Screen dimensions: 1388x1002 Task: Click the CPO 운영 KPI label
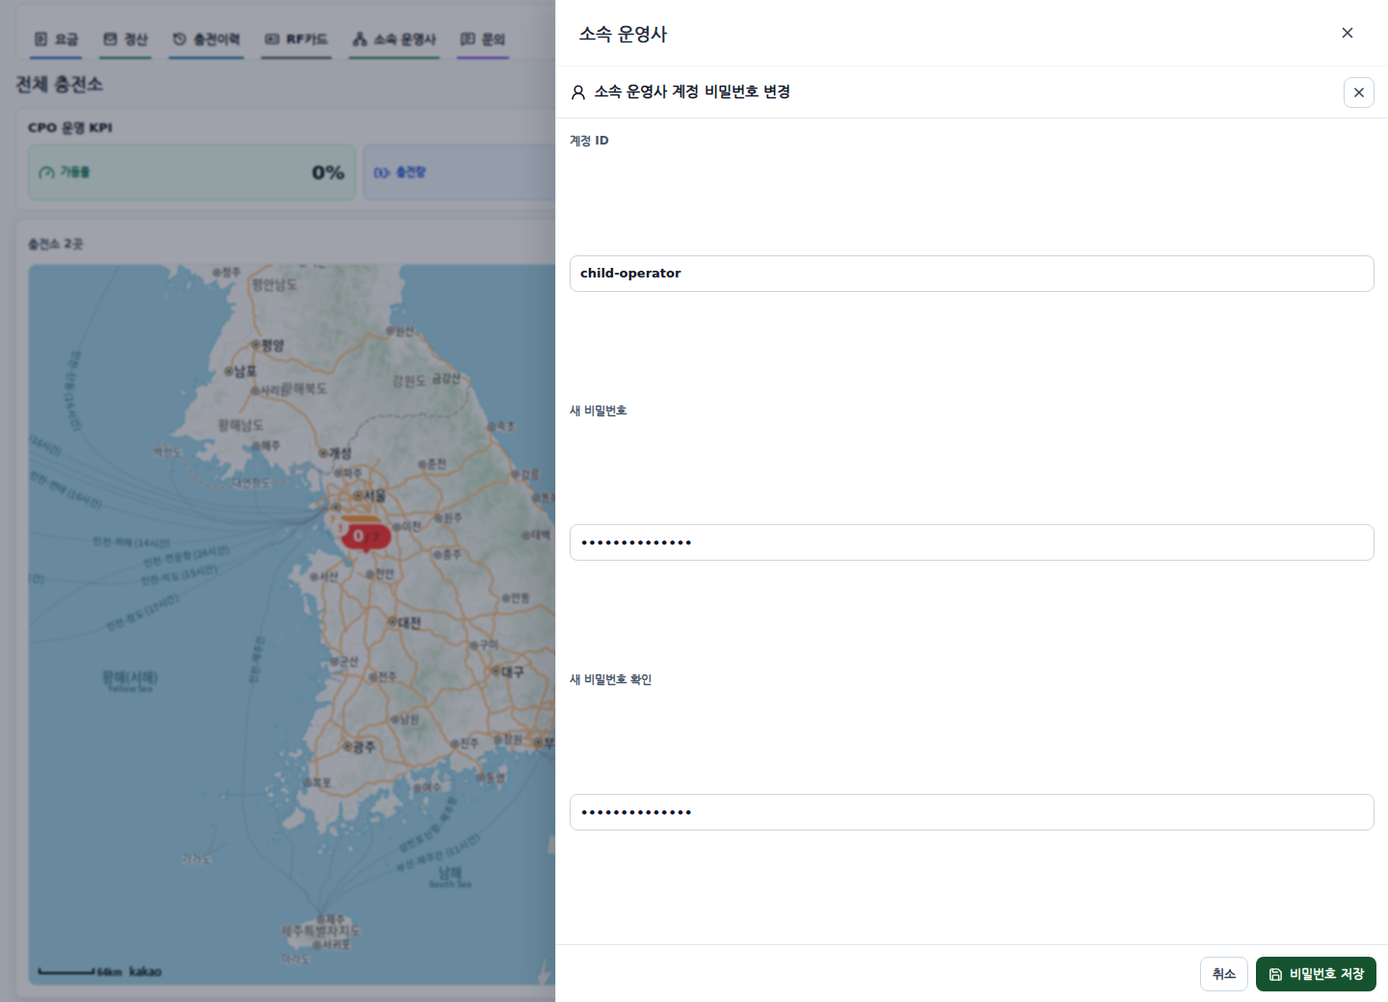point(70,127)
